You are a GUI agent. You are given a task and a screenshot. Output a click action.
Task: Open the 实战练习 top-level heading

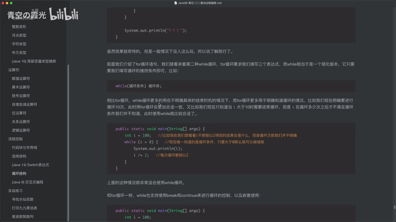click(15, 191)
